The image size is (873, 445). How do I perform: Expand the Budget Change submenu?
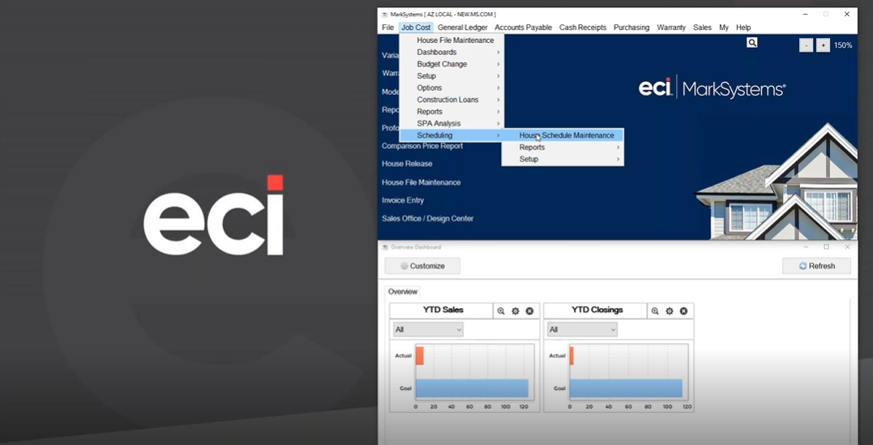pos(451,64)
